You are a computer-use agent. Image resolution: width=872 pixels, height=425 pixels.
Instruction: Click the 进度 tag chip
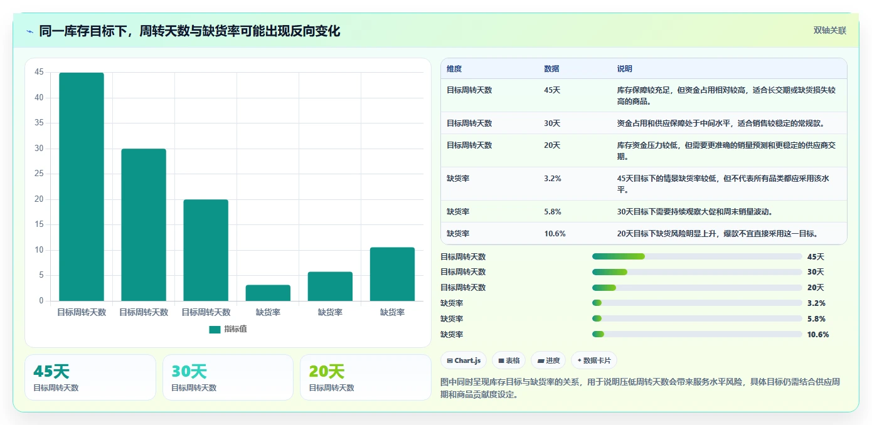548,360
